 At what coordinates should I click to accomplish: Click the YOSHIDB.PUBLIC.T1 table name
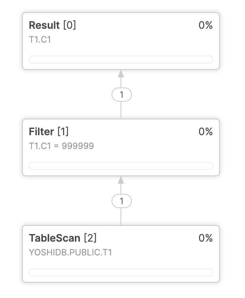pyautogui.click(x=71, y=253)
